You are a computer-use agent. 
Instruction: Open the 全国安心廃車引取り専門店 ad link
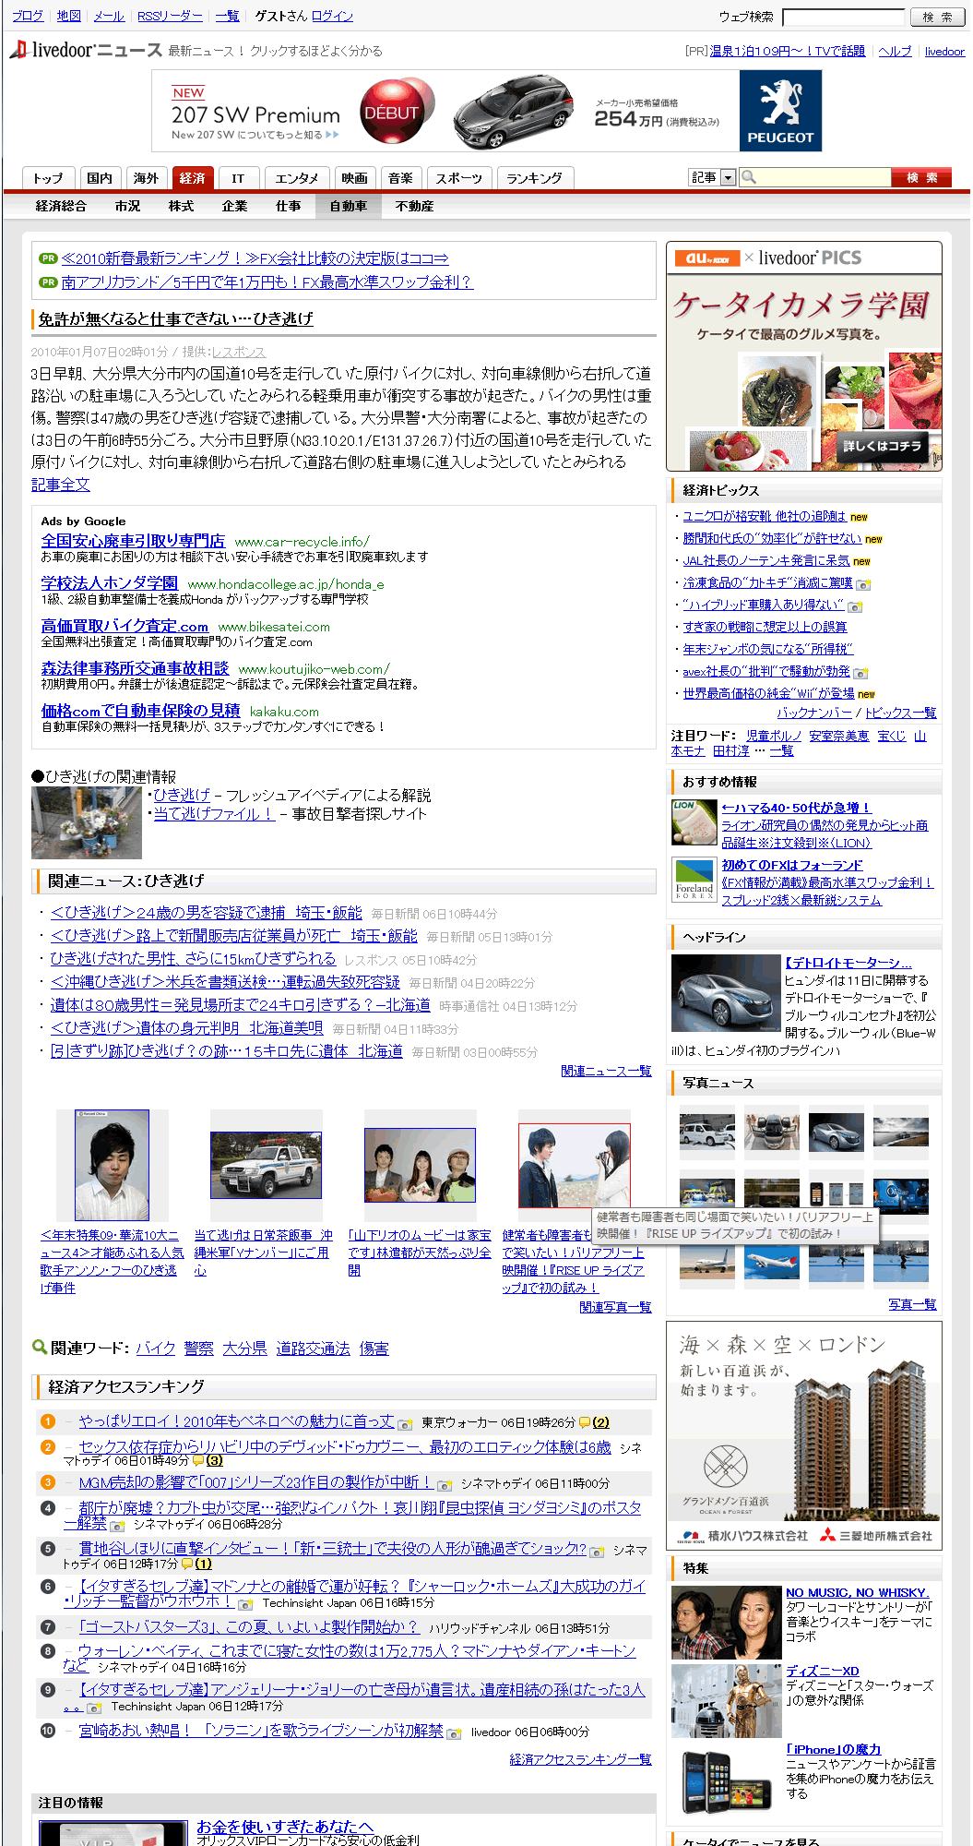[133, 540]
